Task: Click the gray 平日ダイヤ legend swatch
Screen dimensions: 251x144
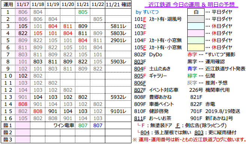Action: click(196, 19)
